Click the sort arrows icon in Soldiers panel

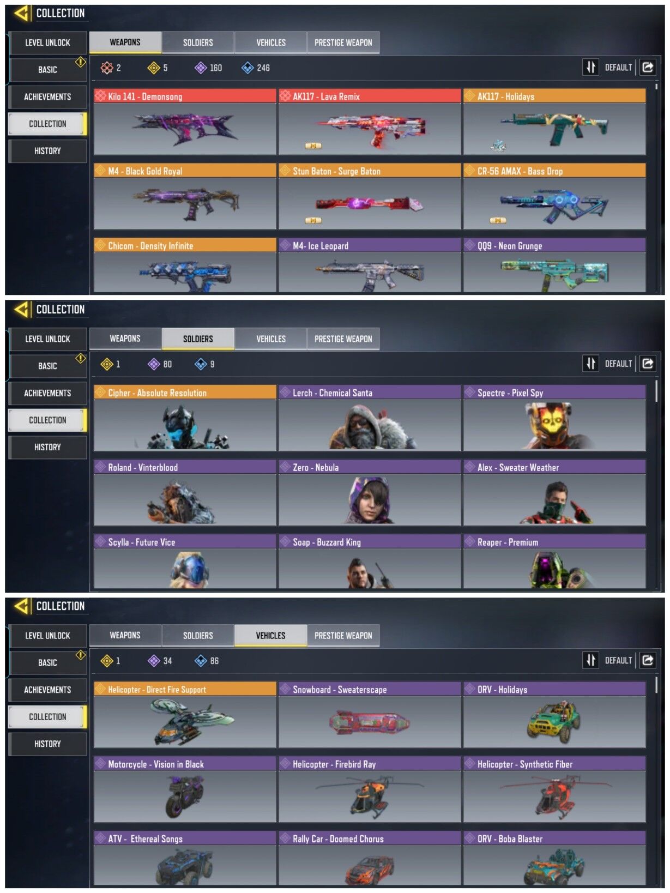point(590,364)
